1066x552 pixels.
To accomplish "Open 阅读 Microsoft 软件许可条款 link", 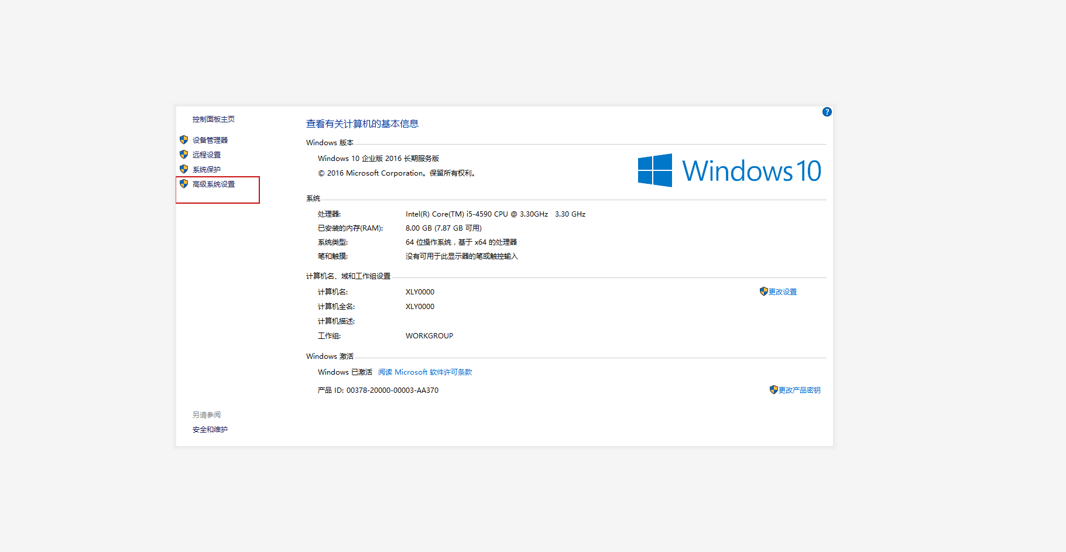I will point(425,372).
